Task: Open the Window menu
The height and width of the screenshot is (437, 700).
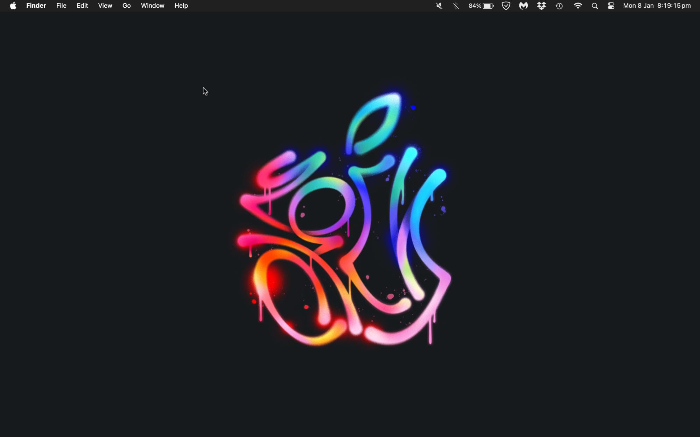Action: (x=153, y=6)
